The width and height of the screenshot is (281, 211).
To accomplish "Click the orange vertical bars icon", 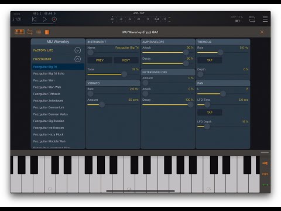I will (47, 32).
